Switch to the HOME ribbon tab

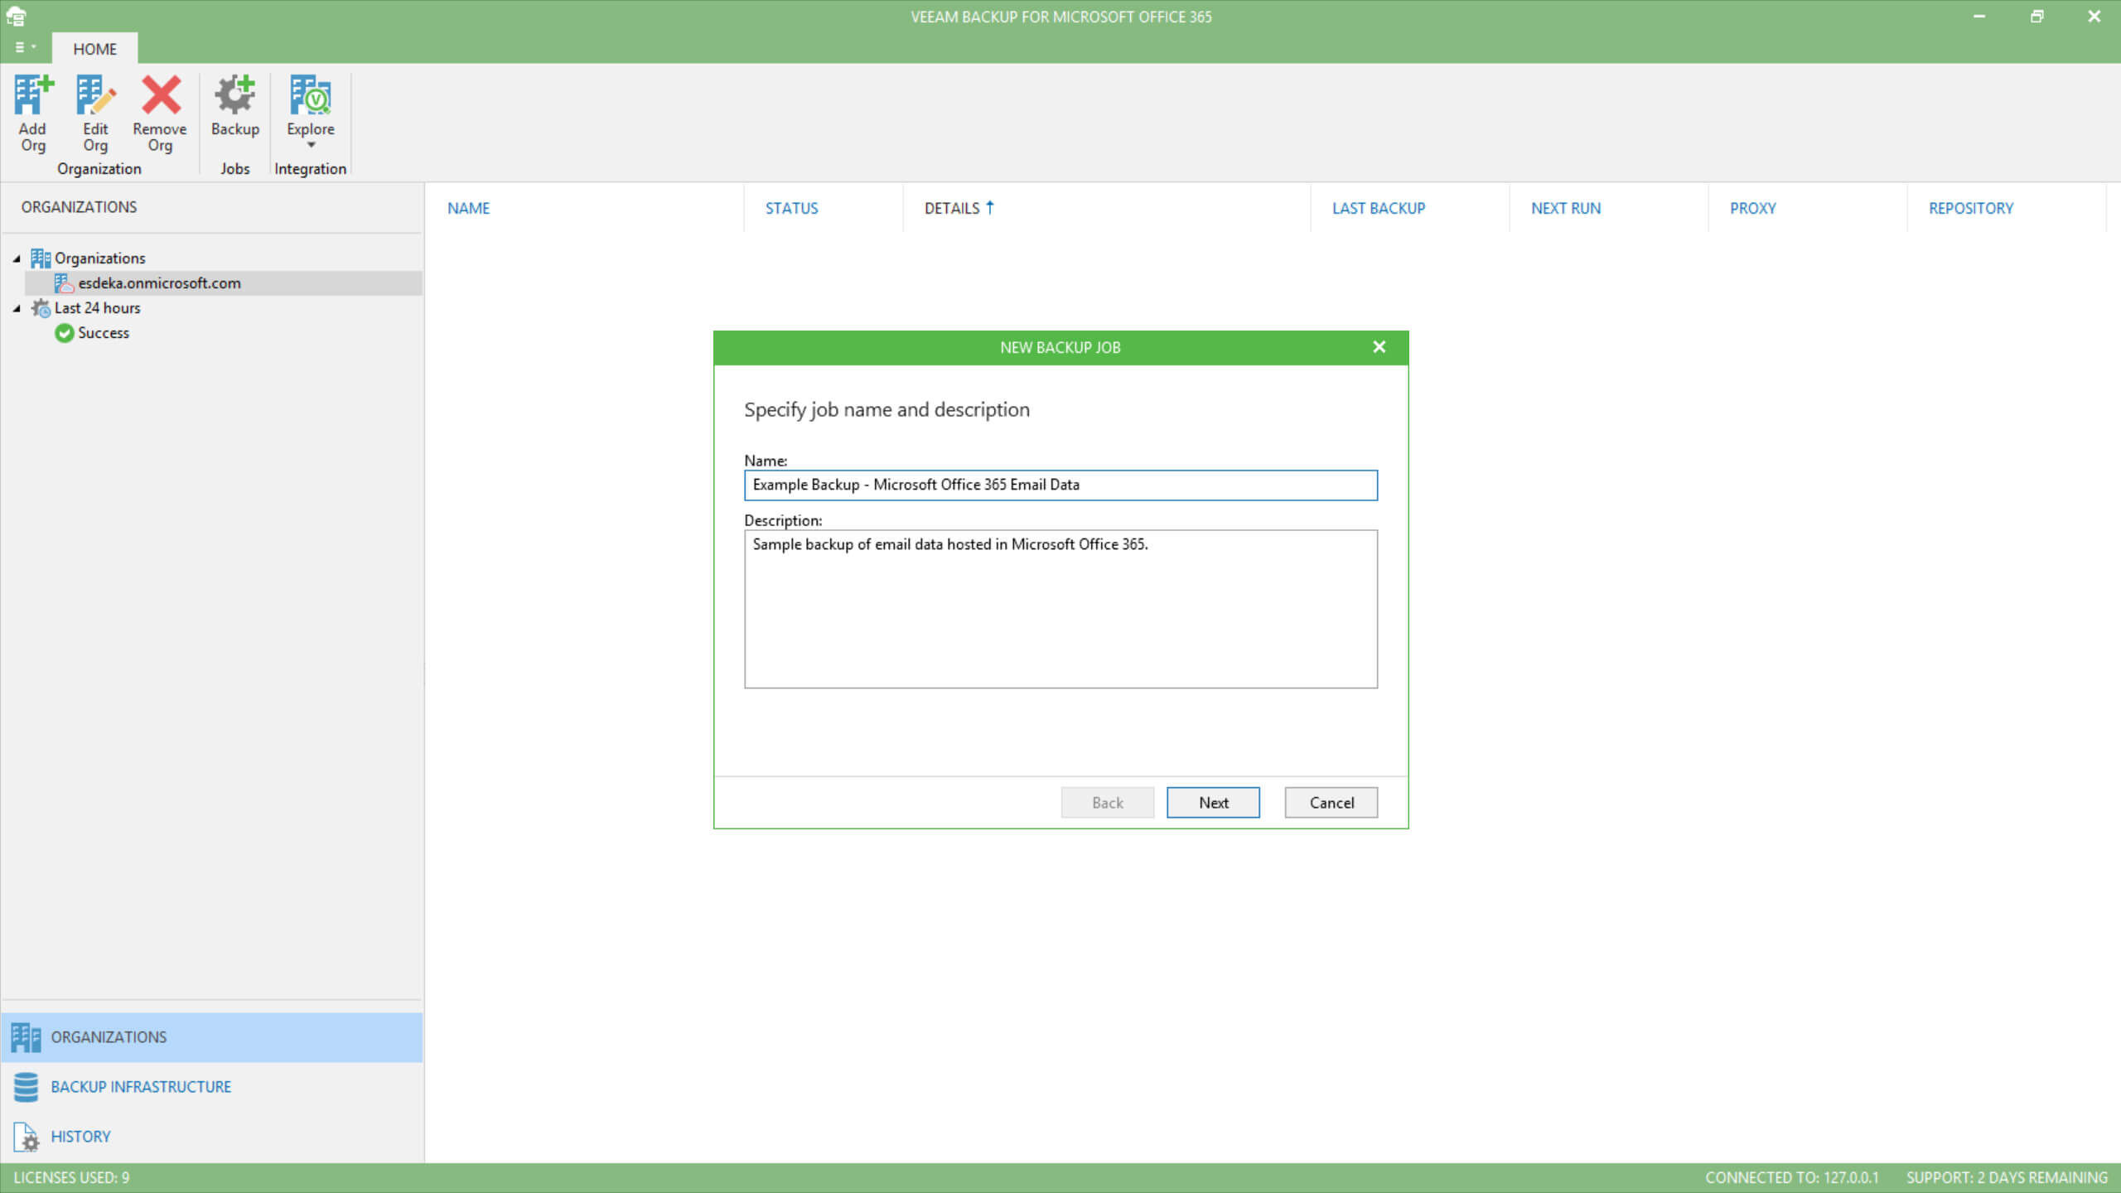[x=94, y=49]
